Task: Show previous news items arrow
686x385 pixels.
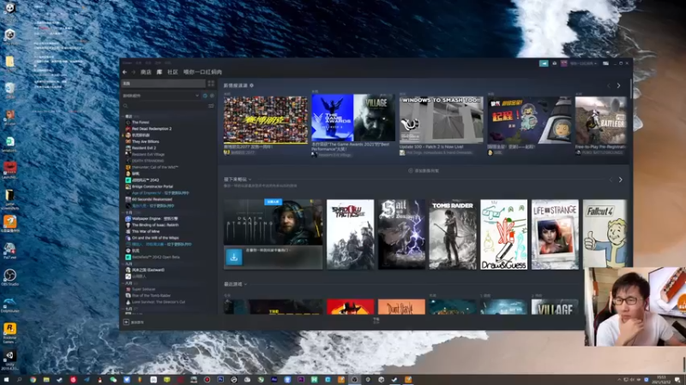Action: pos(609,86)
